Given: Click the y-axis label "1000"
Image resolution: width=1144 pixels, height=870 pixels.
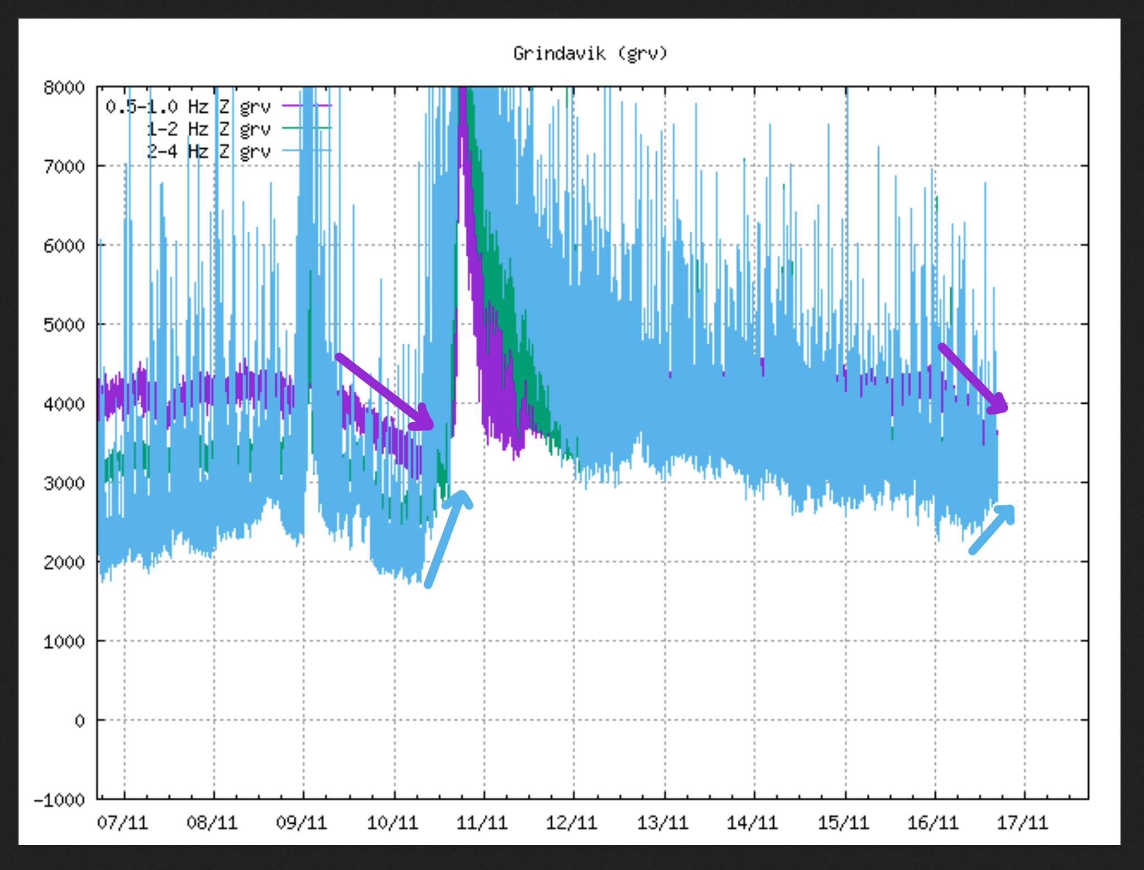Looking at the screenshot, I should [64, 642].
